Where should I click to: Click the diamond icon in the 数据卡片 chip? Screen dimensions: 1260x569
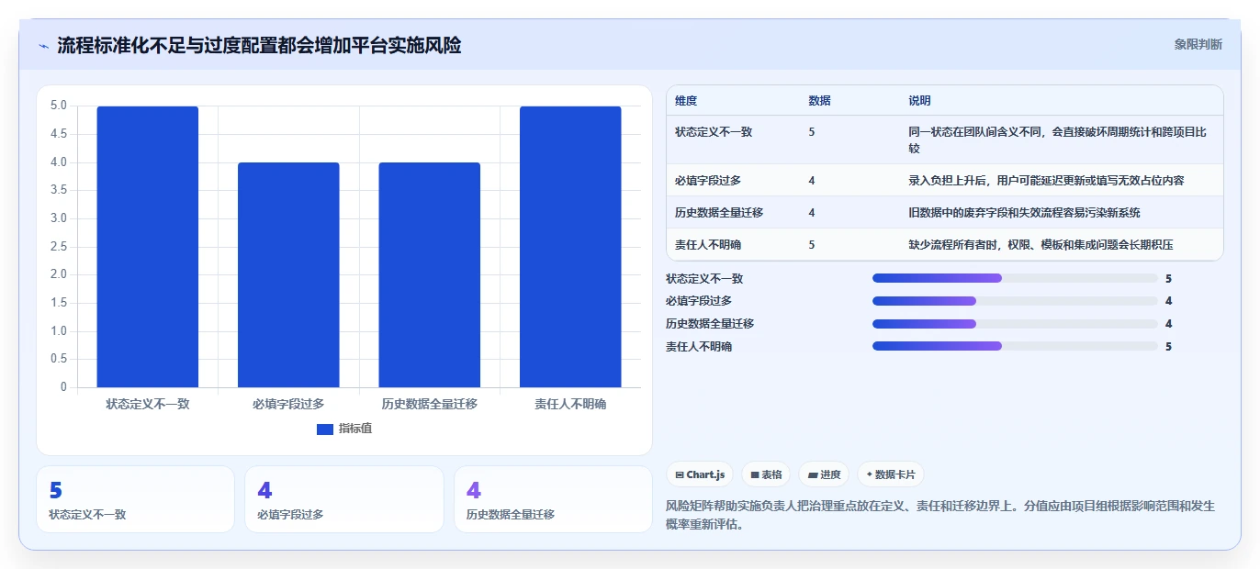(870, 474)
